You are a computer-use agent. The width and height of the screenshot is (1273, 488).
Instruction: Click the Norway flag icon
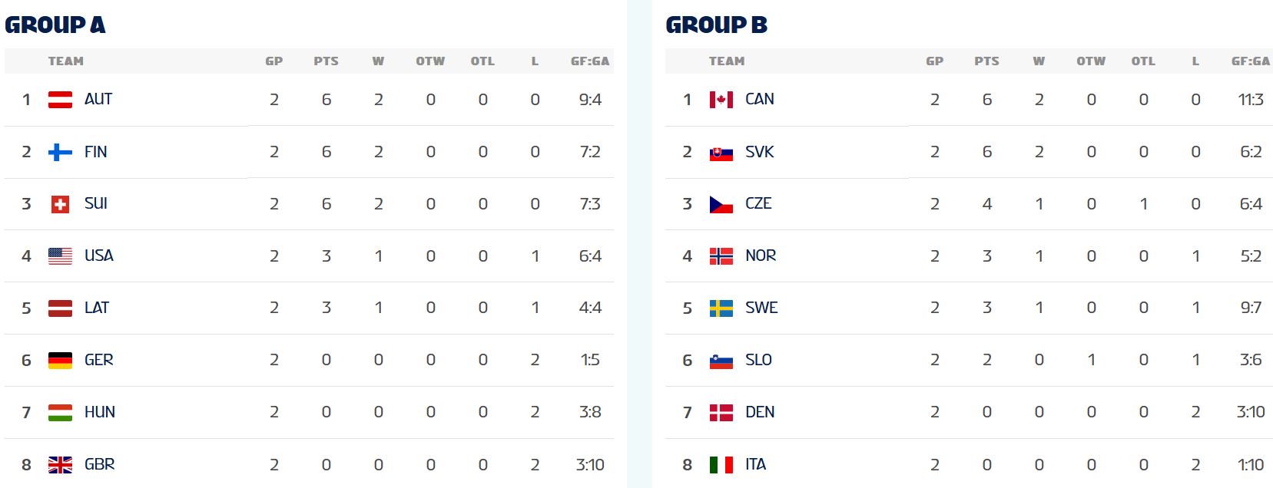click(721, 256)
